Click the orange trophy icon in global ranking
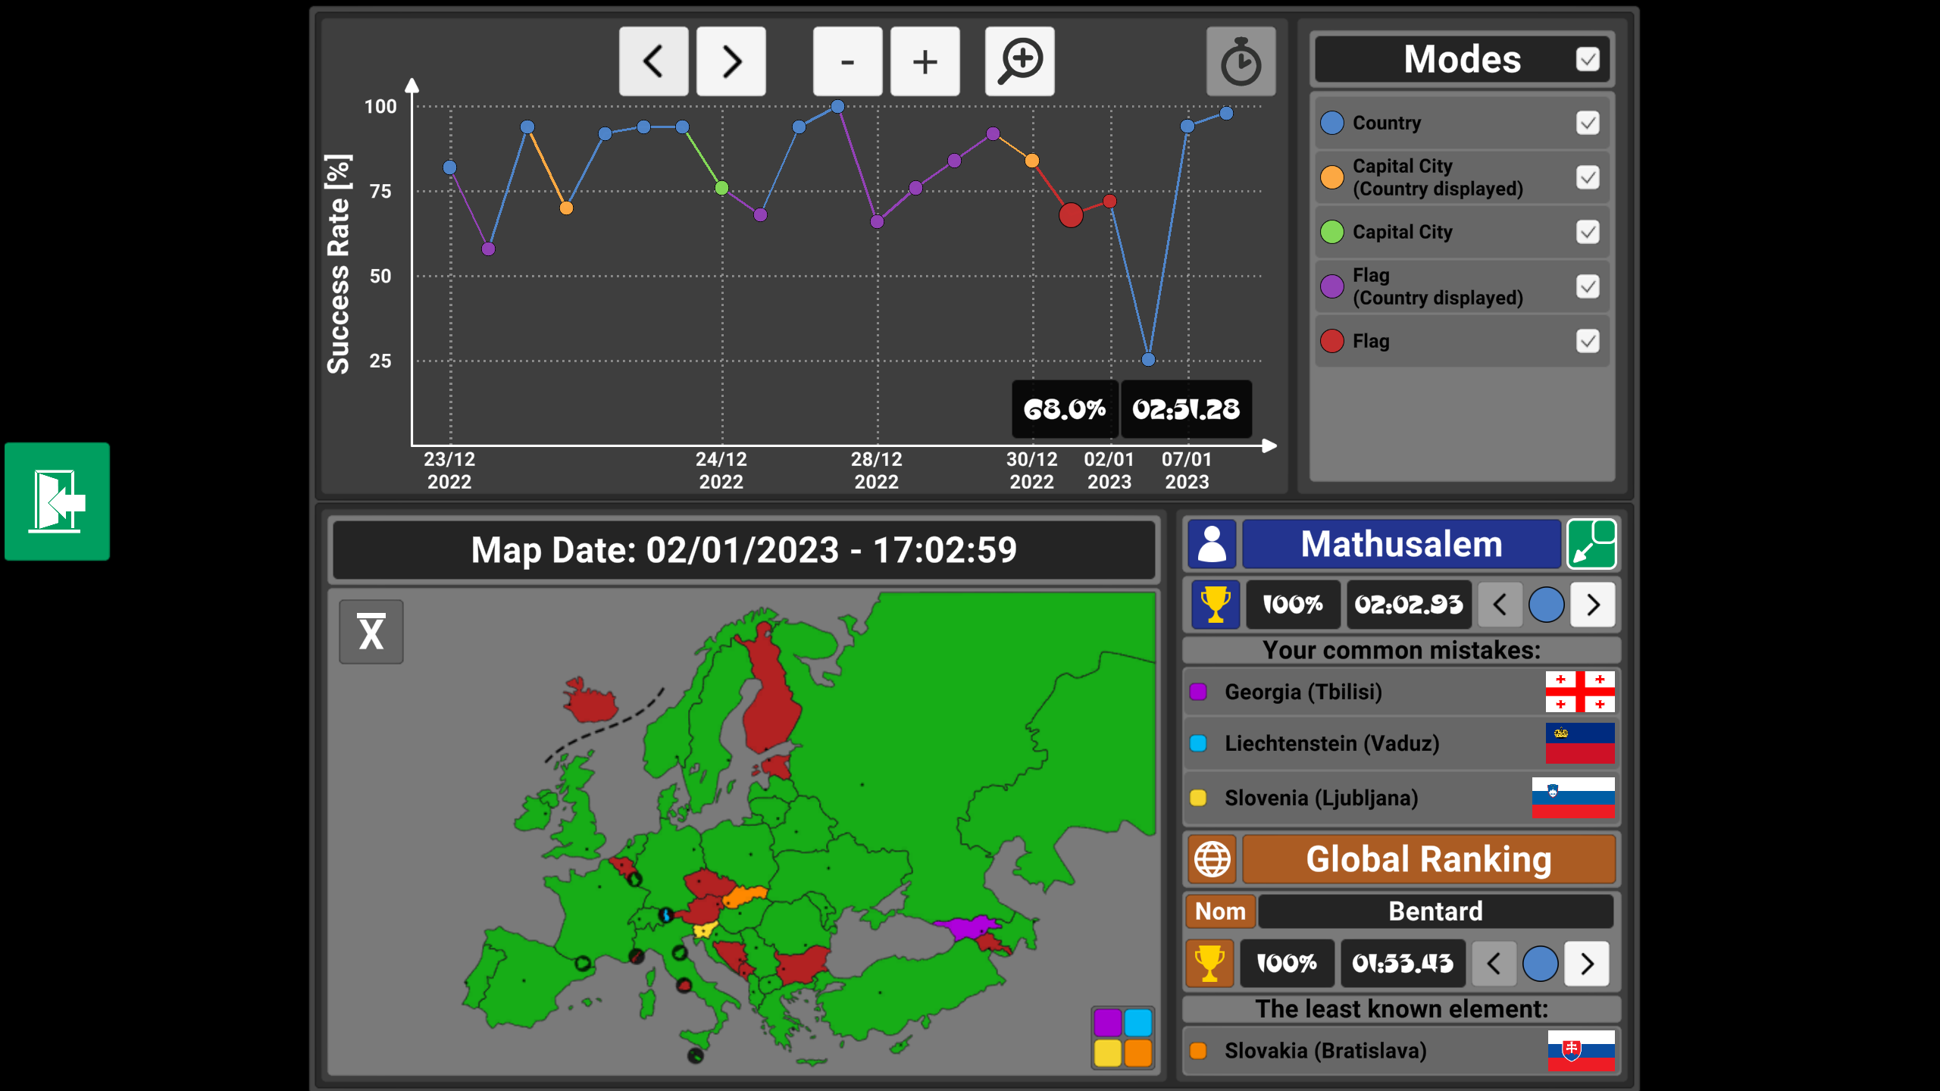 [x=1209, y=963]
